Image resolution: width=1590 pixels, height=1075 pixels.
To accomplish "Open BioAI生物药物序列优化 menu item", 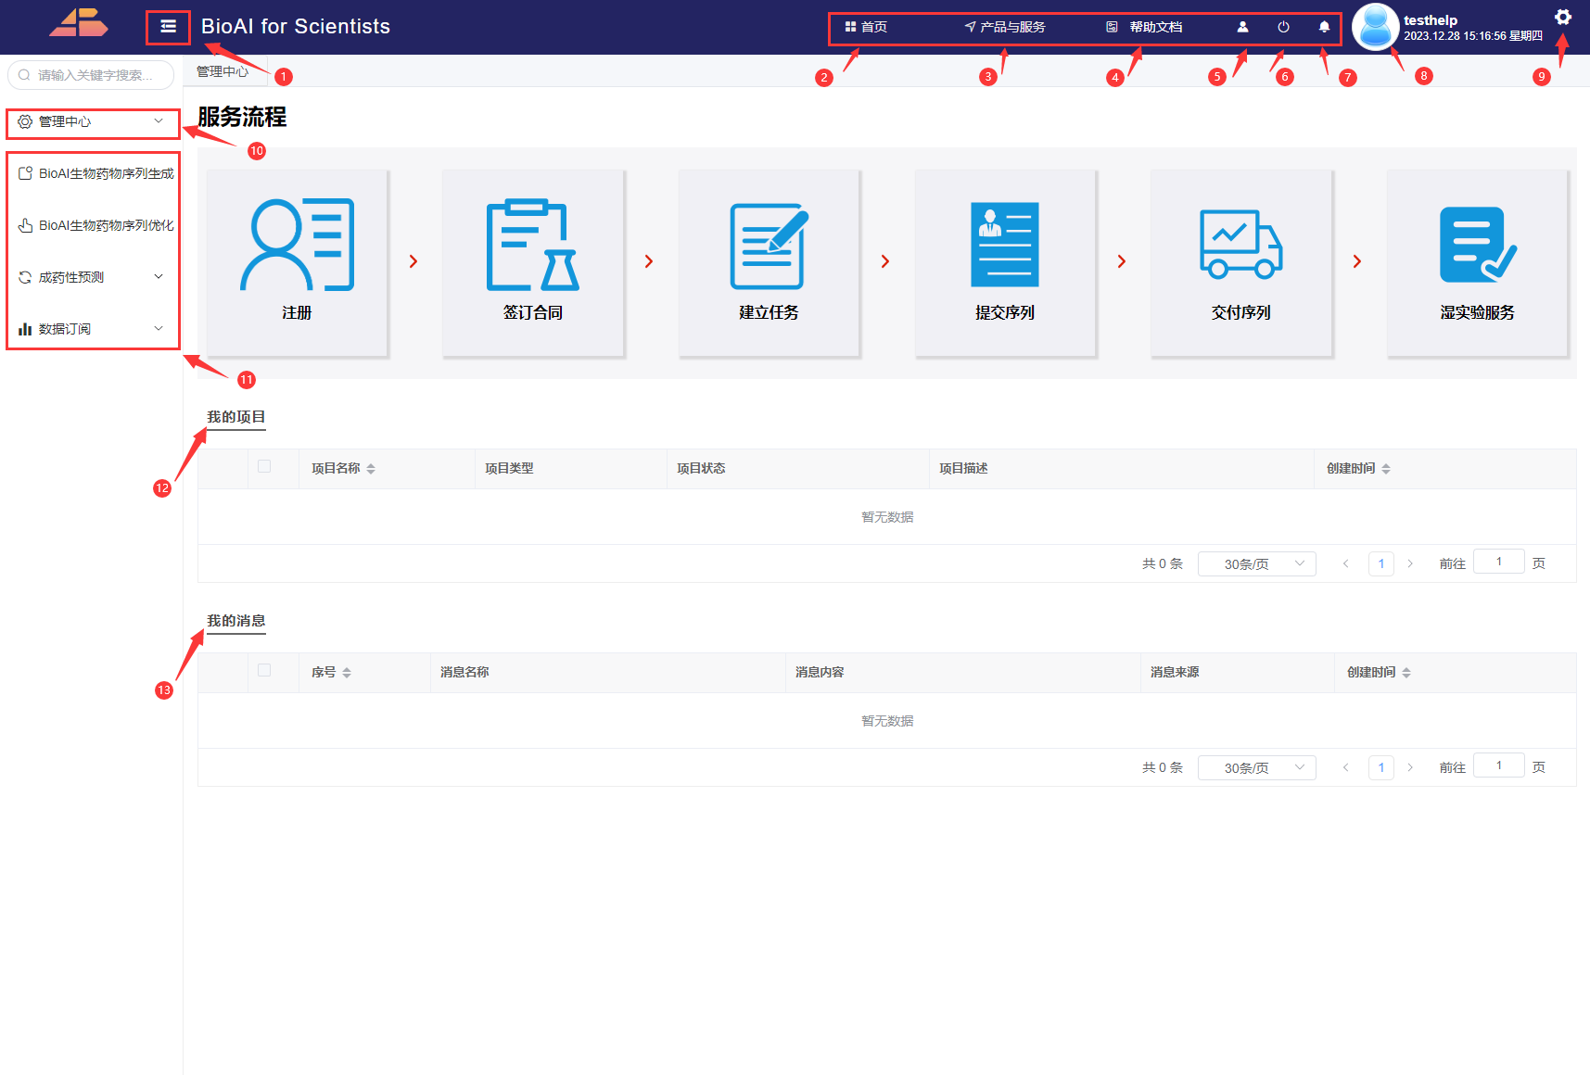I will pyautogui.click(x=95, y=225).
